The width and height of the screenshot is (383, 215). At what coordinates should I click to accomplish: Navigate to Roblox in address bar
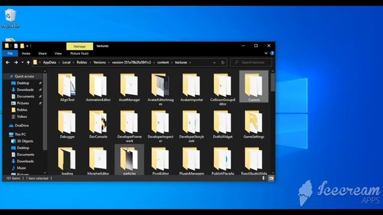point(82,63)
